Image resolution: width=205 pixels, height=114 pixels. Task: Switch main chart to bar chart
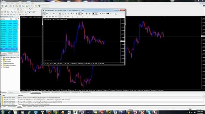pos(2,12)
